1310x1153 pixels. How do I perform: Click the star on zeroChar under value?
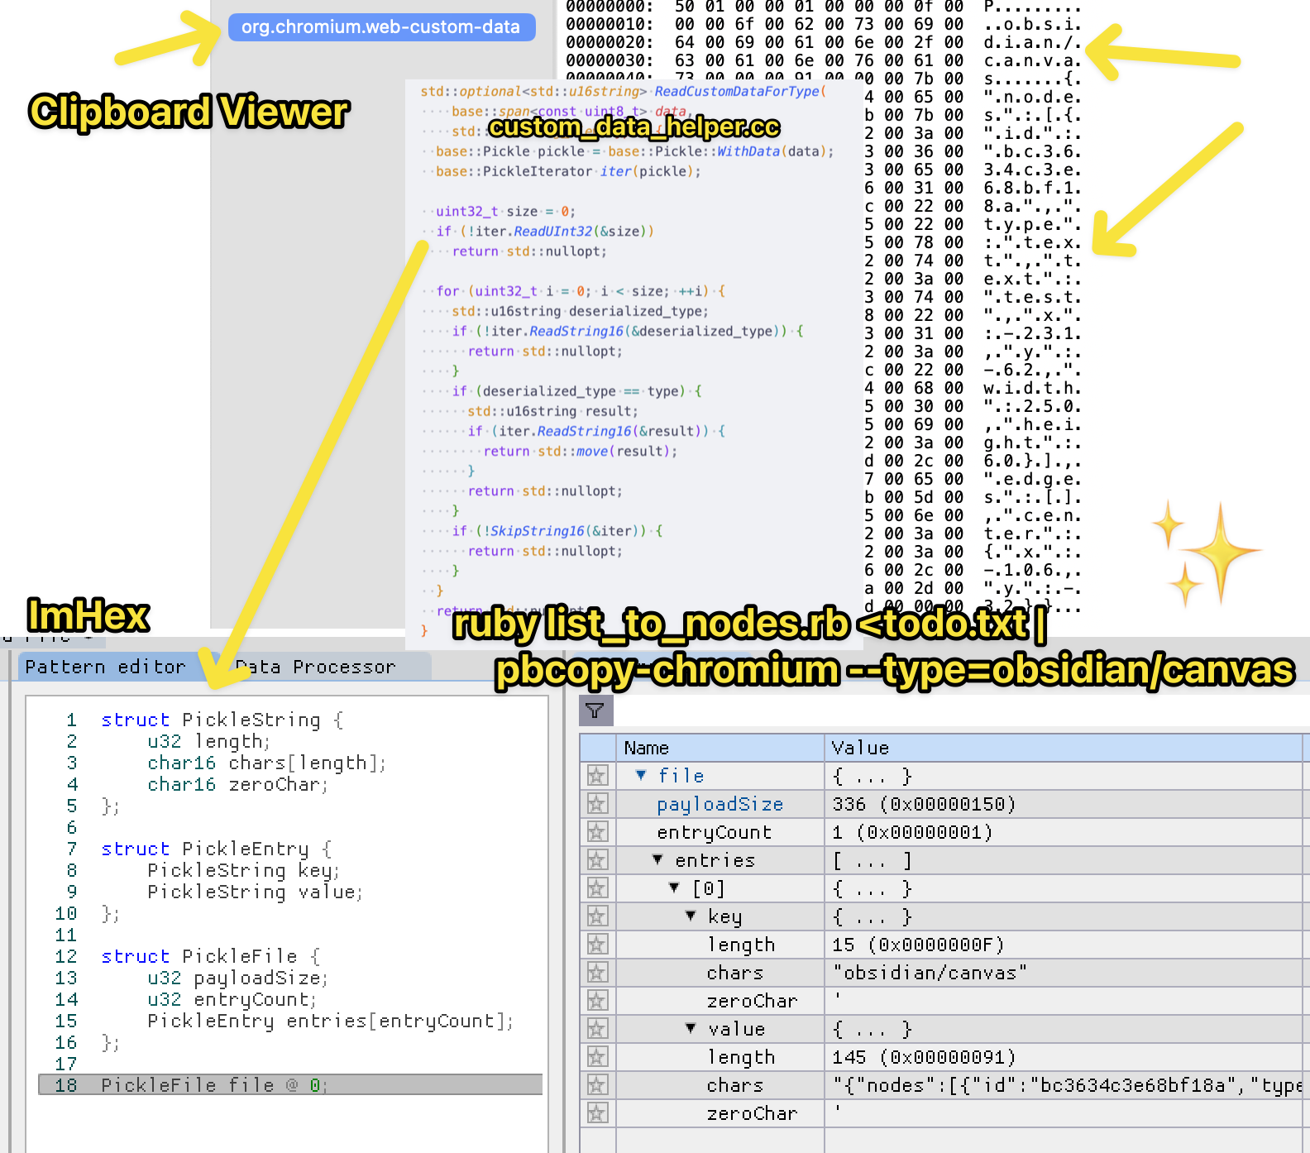[x=597, y=1113]
